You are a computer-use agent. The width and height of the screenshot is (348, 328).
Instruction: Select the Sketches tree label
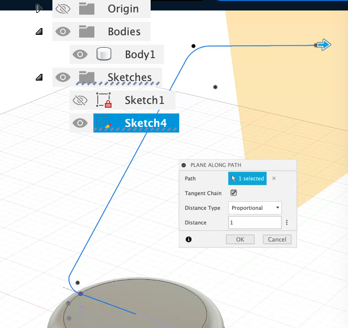coord(130,77)
